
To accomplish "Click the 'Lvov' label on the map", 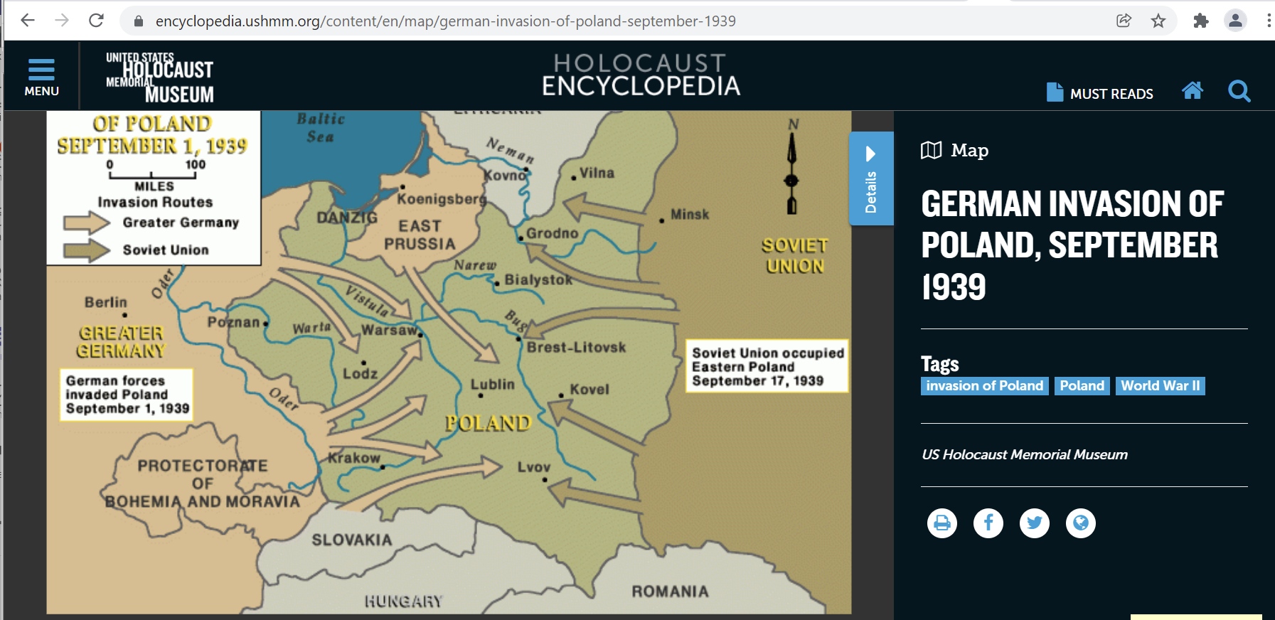I will (x=534, y=467).
